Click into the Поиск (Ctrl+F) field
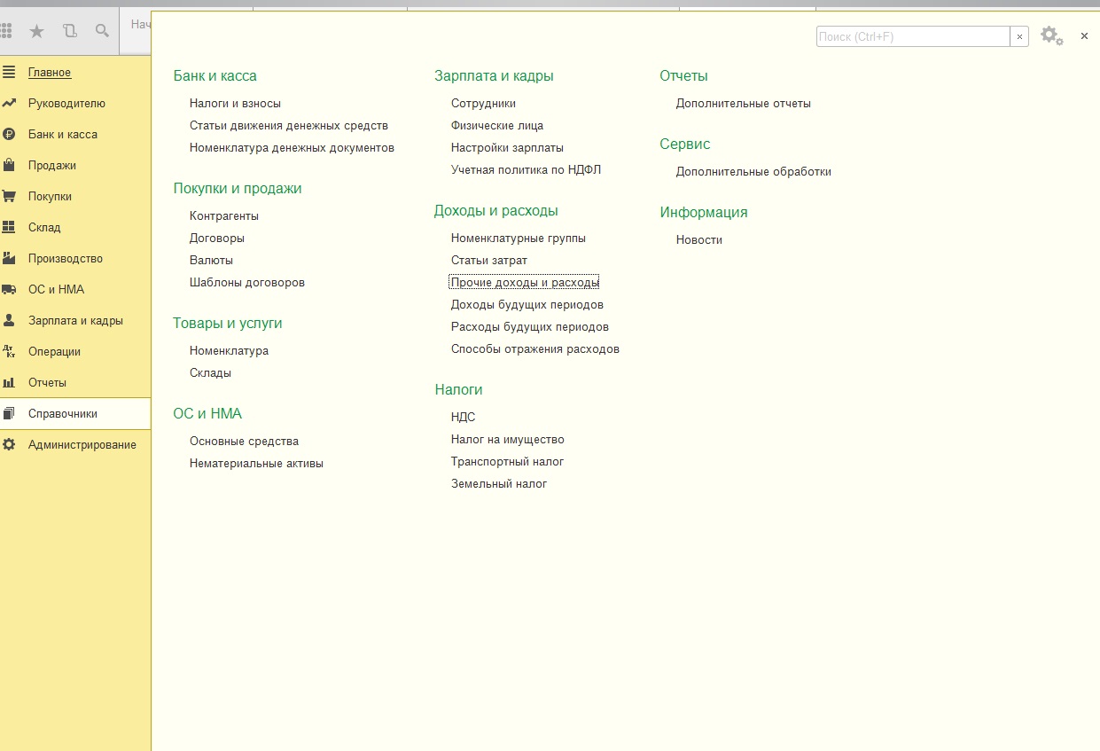The height and width of the screenshot is (751, 1100). point(913,36)
